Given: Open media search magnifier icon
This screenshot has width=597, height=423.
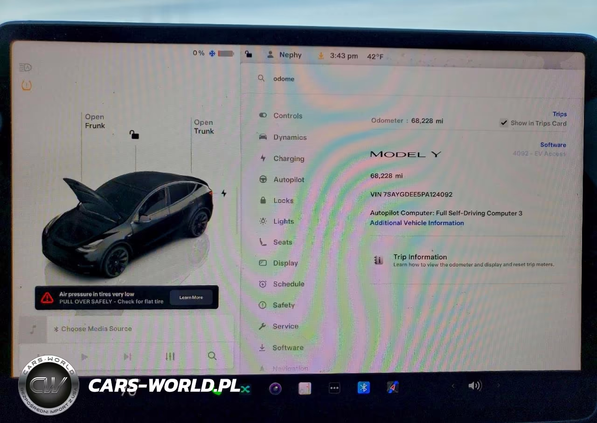Looking at the screenshot, I should (212, 356).
